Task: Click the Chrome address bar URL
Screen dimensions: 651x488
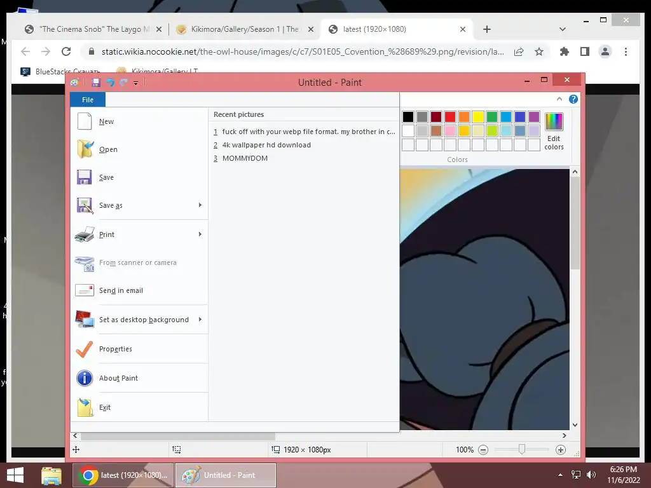Action: click(303, 52)
